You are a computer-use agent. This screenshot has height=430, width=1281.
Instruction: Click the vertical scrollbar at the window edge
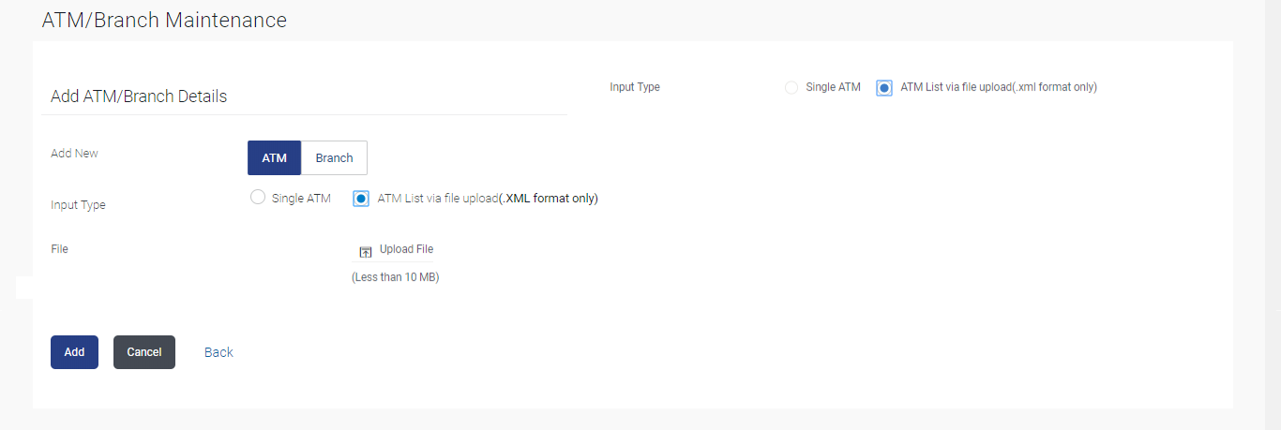point(1273,215)
